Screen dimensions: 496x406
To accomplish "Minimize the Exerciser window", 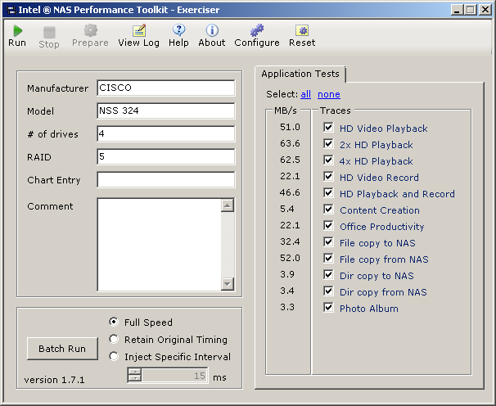I will (x=457, y=10).
